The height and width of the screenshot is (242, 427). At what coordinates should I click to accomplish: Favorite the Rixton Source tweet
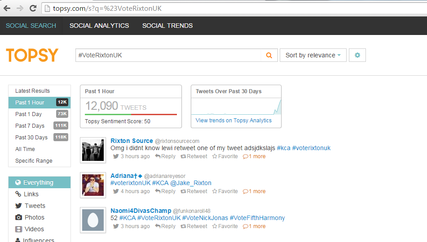(x=225, y=156)
